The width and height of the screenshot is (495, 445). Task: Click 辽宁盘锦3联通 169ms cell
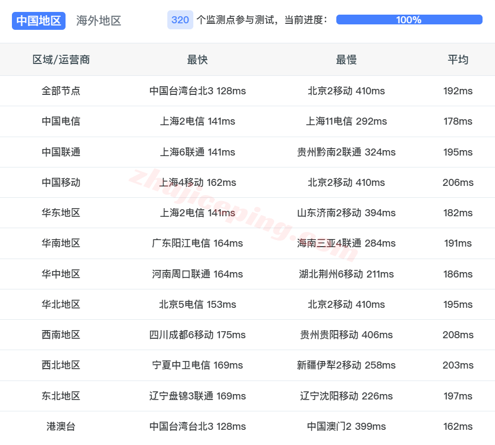[197, 396]
